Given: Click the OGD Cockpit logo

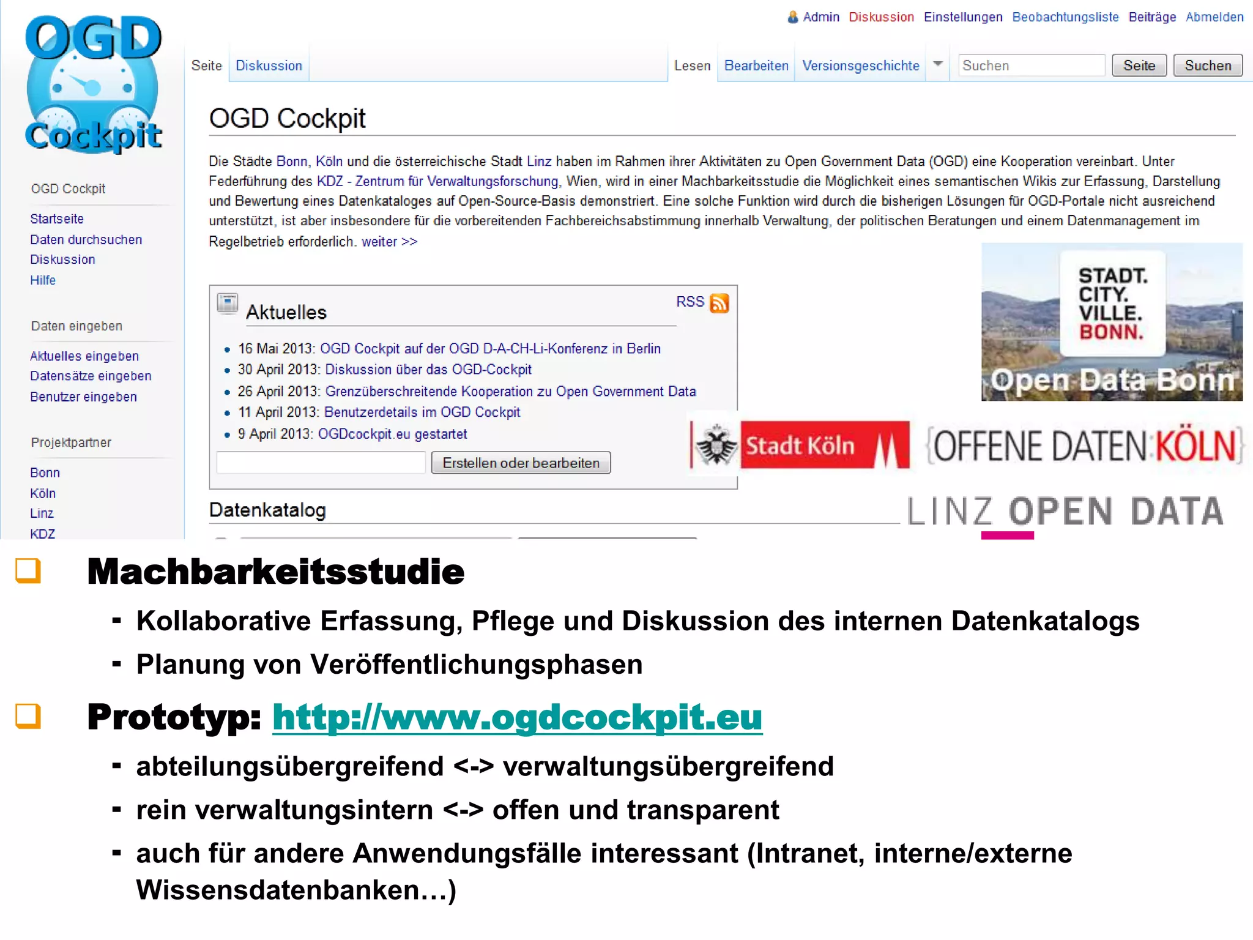Looking at the screenshot, I should [93, 84].
